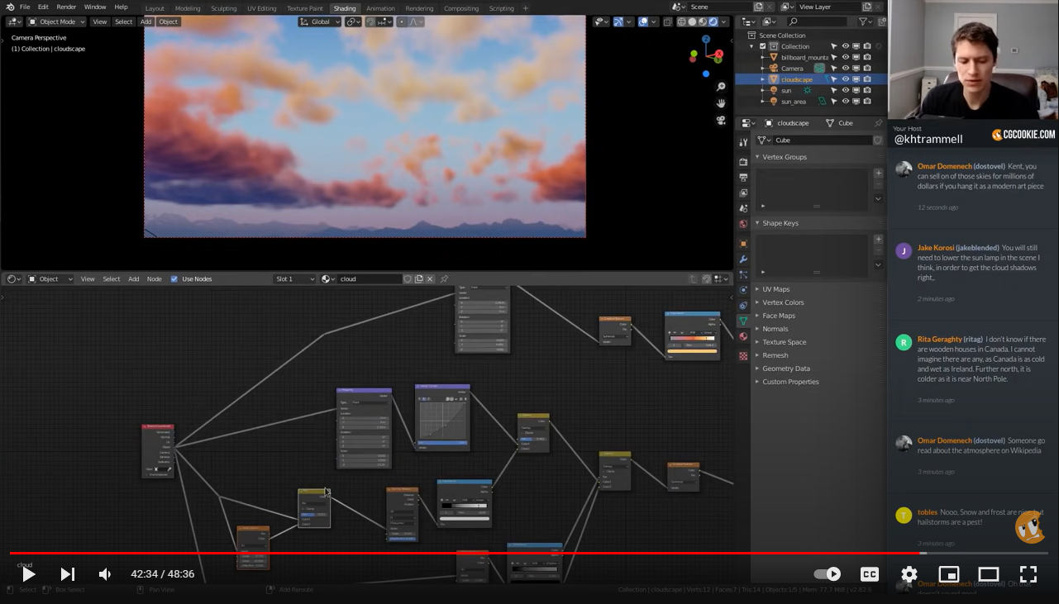Open the Global transform orientation dropdown
The image size is (1059, 604).
tap(320, 21)
